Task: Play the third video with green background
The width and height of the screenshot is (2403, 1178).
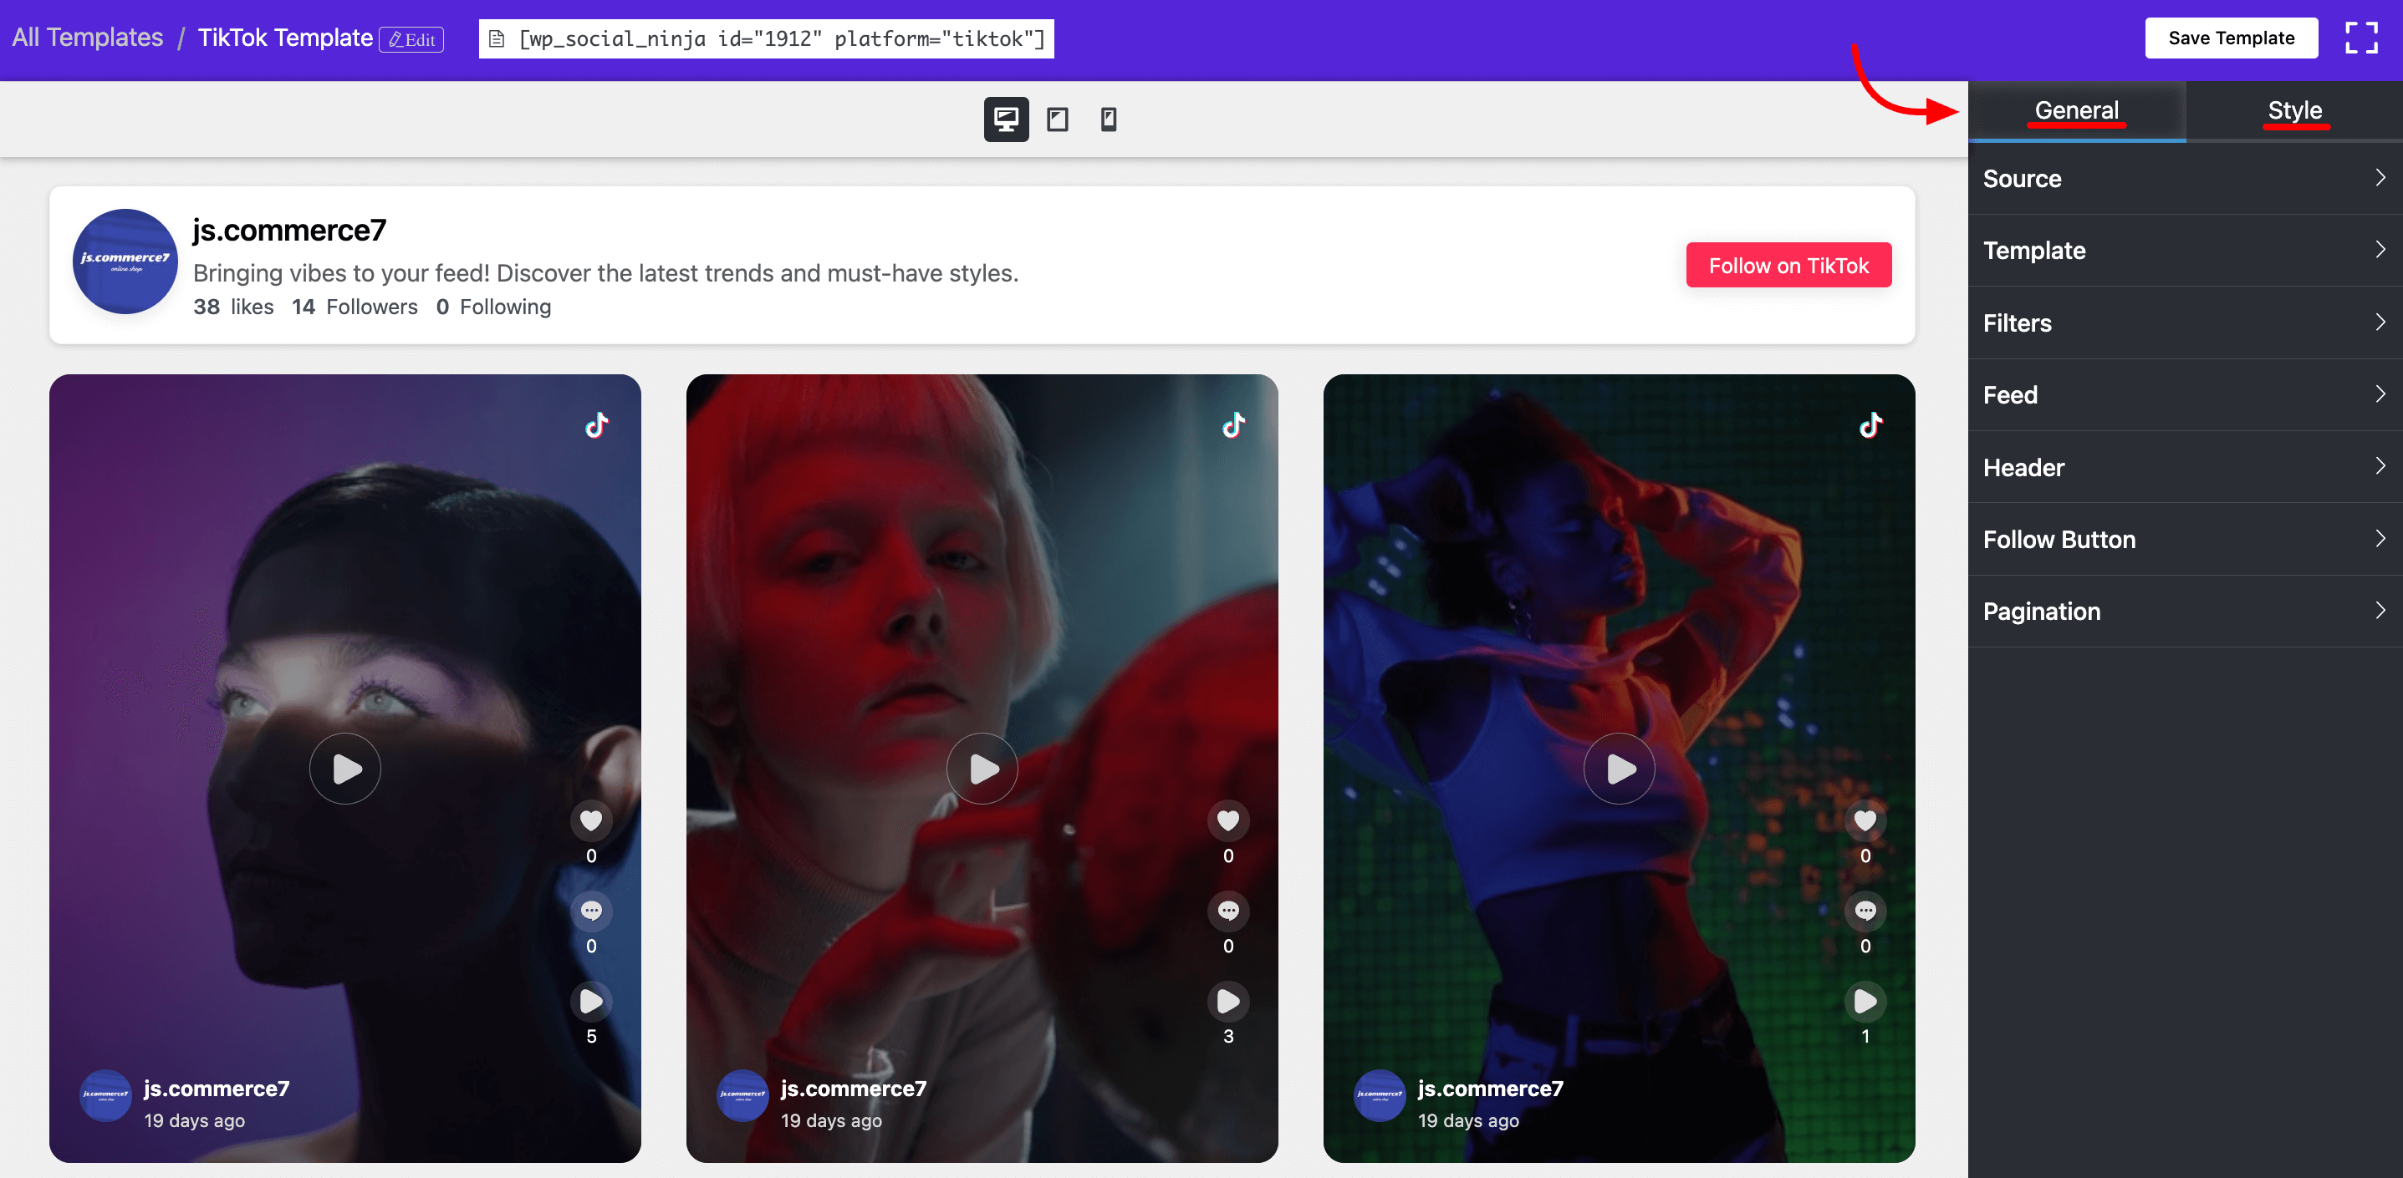Action: pos(1620,769)
